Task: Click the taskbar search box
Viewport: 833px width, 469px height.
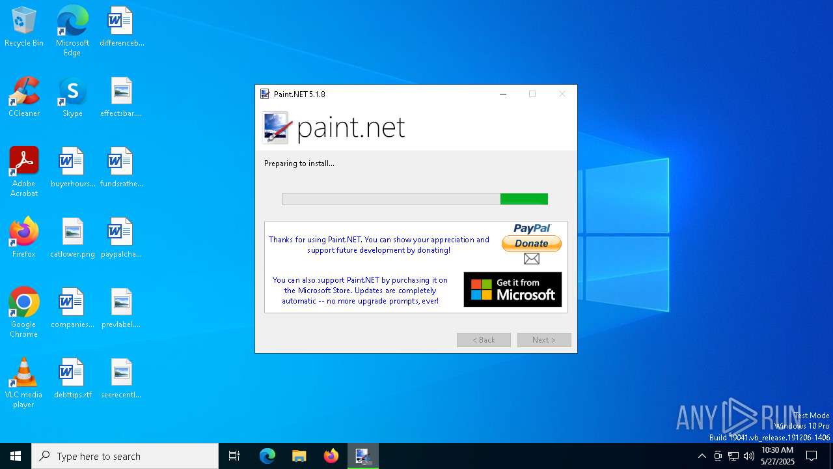Action: click(x=125, y=456)
